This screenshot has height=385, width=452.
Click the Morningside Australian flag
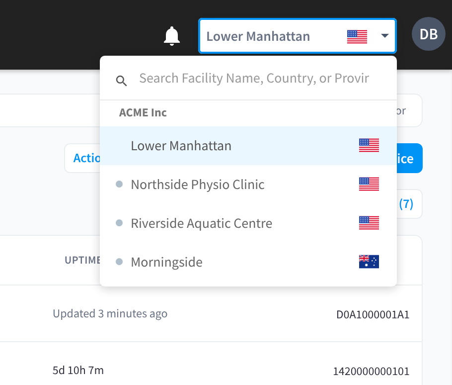[369, 262]
